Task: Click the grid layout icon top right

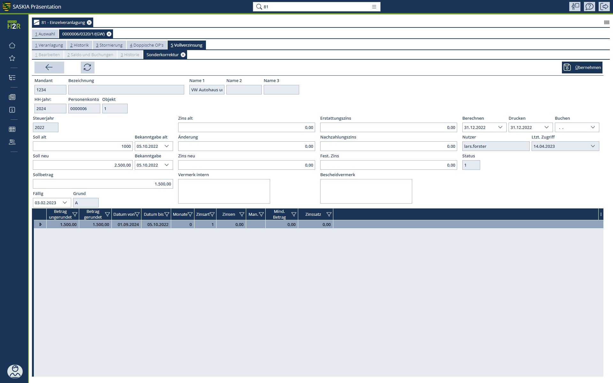Action: tap(606, 22)
